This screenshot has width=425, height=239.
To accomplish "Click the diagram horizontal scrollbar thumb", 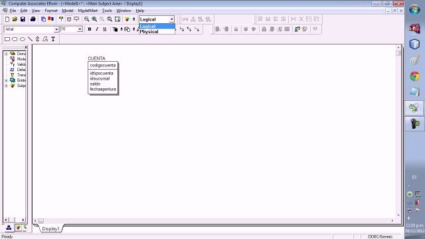I will coord(41,221).
